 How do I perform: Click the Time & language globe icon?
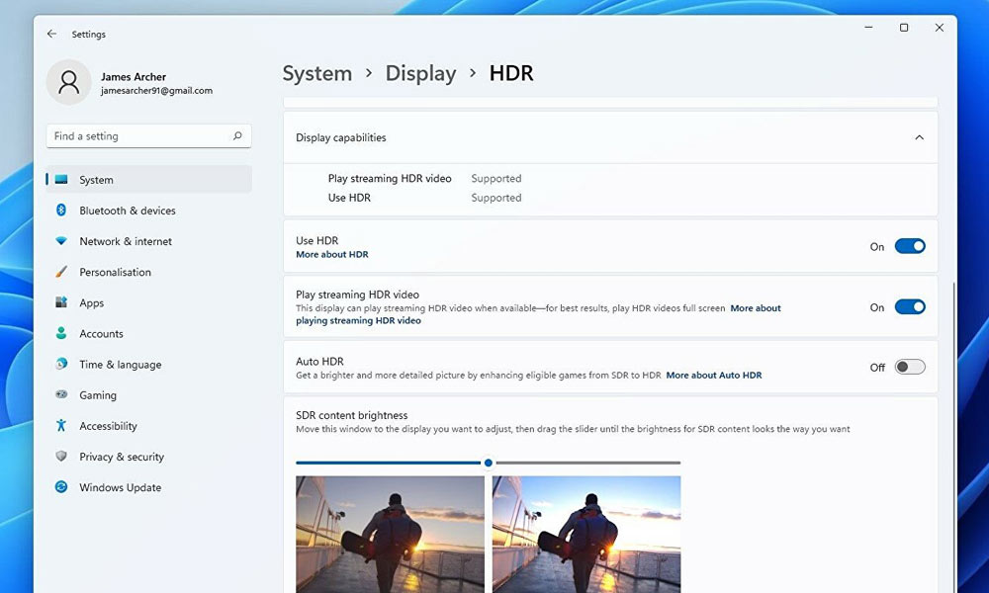click(61, 364)
